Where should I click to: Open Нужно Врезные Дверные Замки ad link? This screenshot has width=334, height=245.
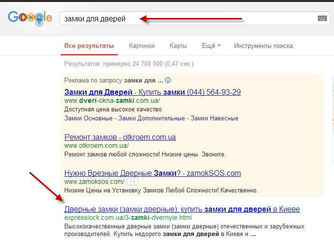click(x=152, y=173)
